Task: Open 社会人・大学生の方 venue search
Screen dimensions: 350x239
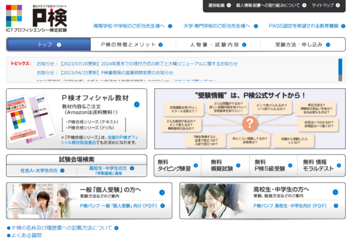Action: coord(39,171)
